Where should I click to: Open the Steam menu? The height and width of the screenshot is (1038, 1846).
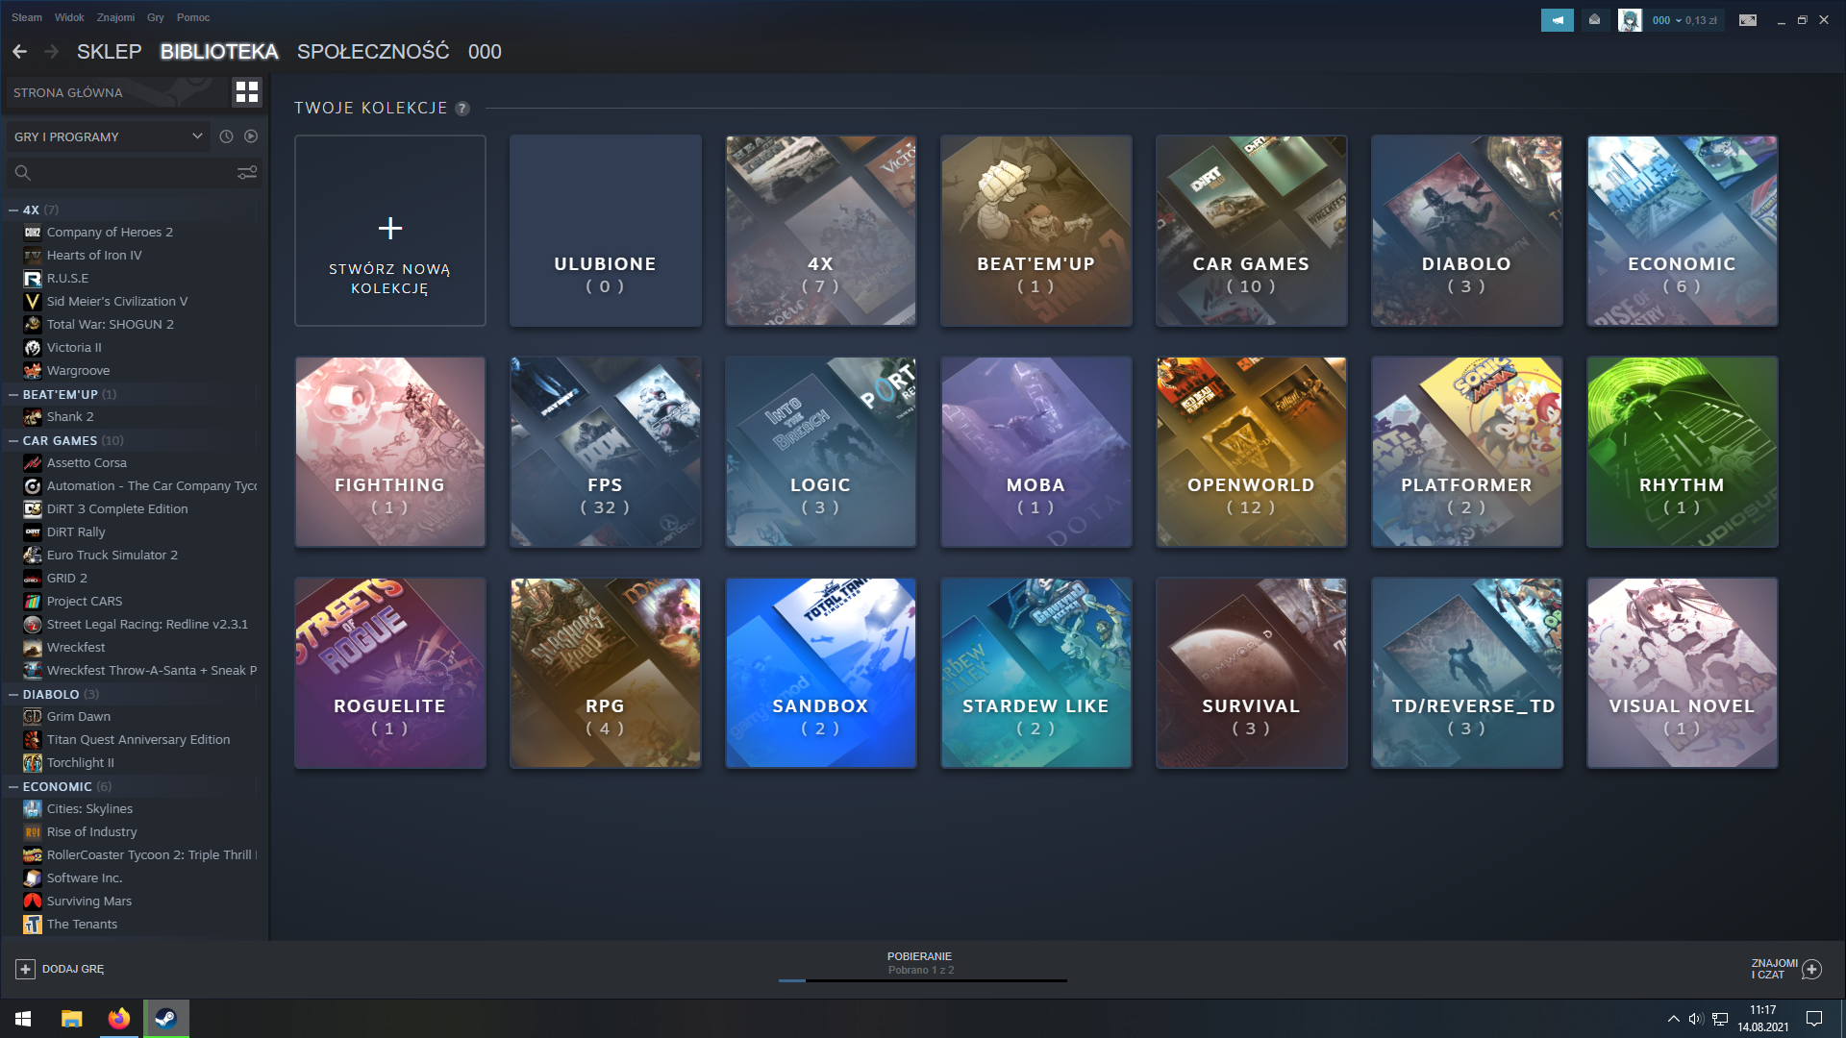tap(27, 17)
